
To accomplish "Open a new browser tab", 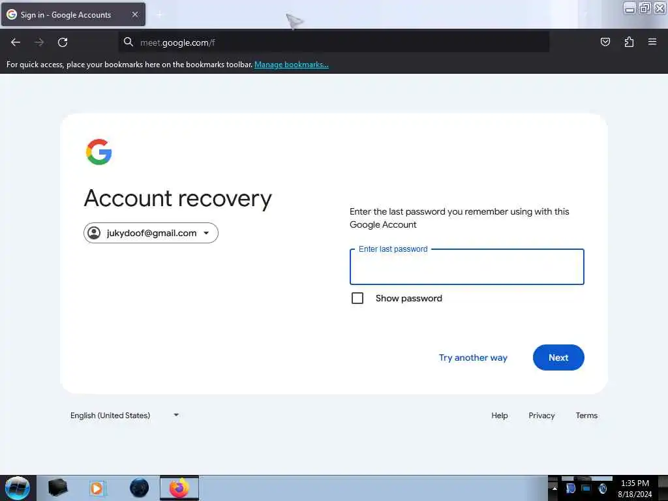I will [159, 15].
